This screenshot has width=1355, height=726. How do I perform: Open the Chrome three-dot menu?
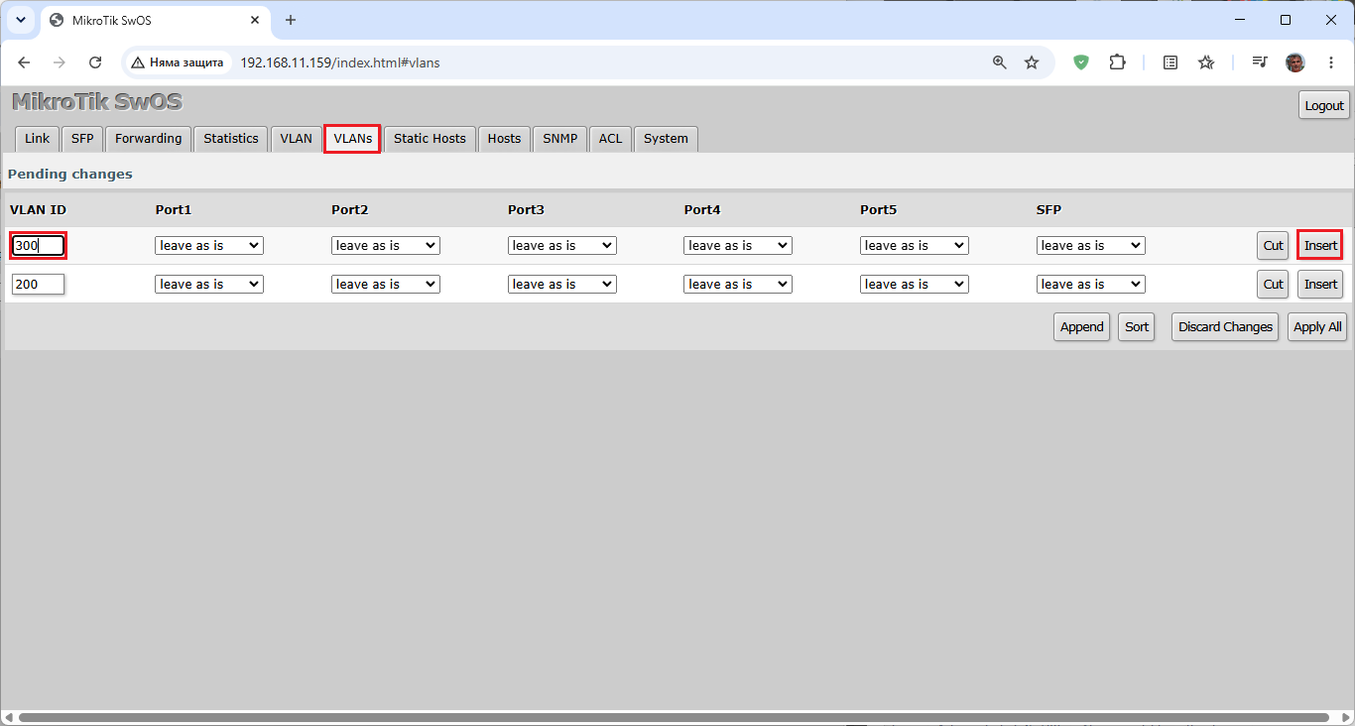(1330, 62)
